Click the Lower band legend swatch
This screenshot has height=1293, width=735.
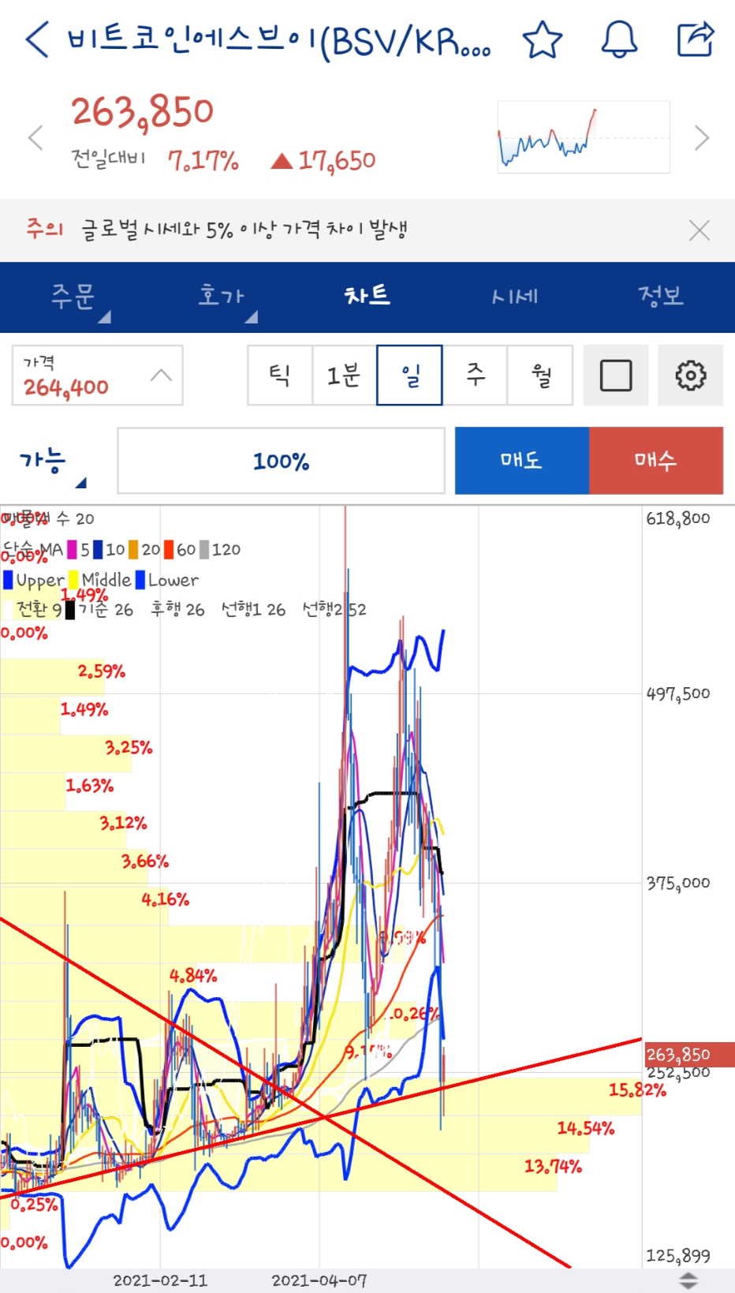[x=140, y=580]
